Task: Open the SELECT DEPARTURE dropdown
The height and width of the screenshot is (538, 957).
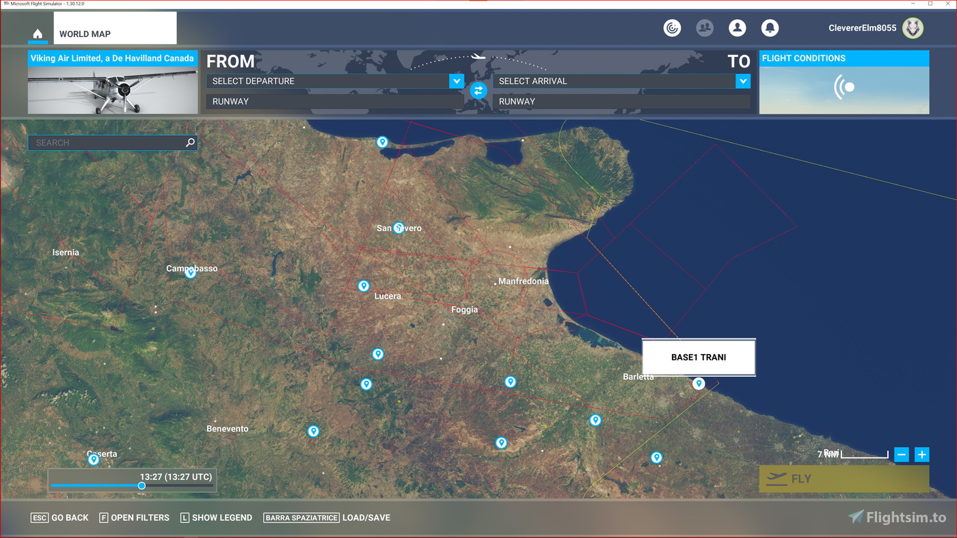Action: [334, 81]
